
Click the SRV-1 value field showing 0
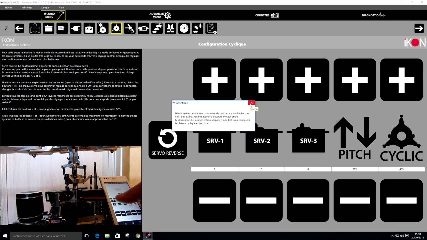coord(215,169)
